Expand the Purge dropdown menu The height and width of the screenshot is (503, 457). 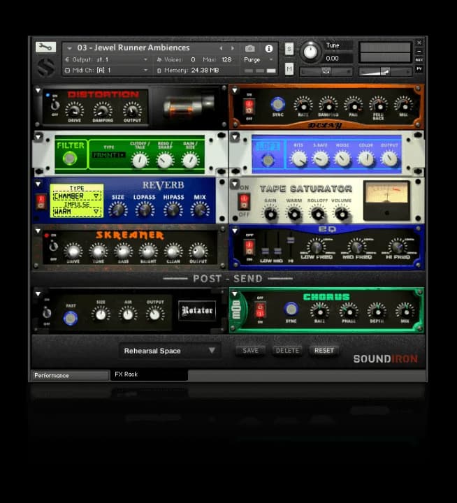click(256, 60)
